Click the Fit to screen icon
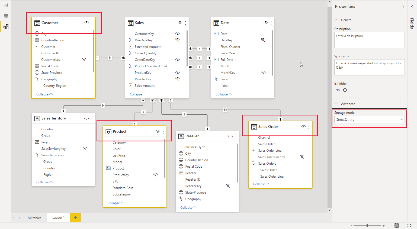 coord(409,225)
